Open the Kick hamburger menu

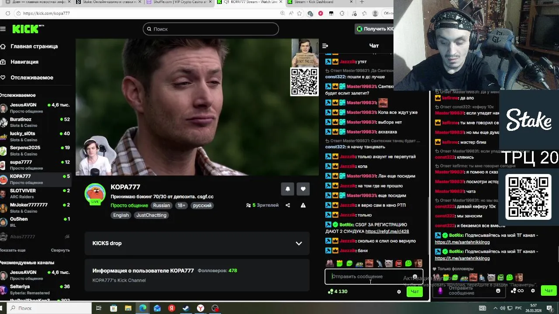(x=3, y=29)
